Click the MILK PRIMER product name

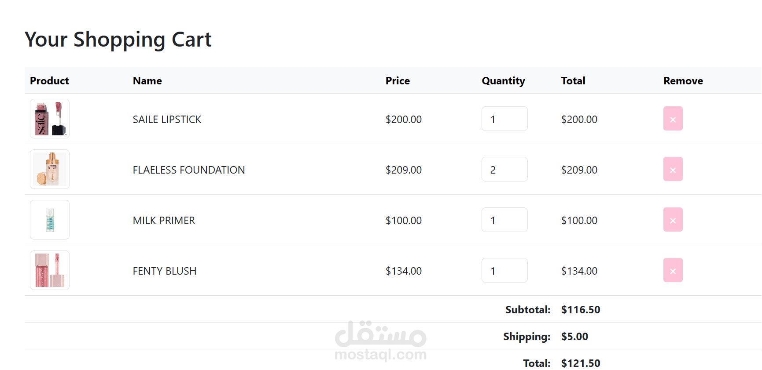tap(164, 221)
